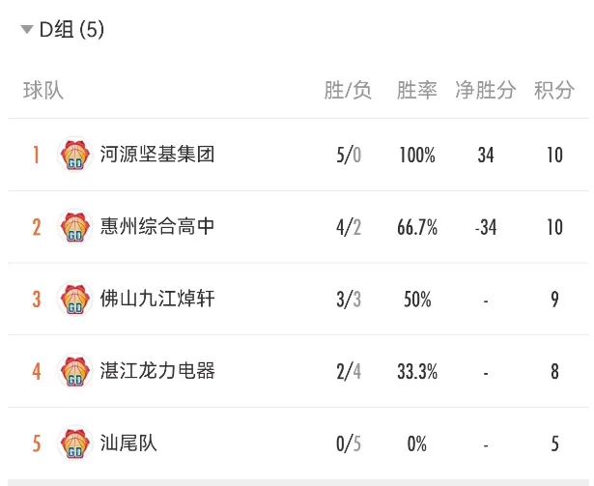Open 河源坚基集团 team name
Image resolution: width=594 pixels, height=486 pixels.
pos(157,155)
